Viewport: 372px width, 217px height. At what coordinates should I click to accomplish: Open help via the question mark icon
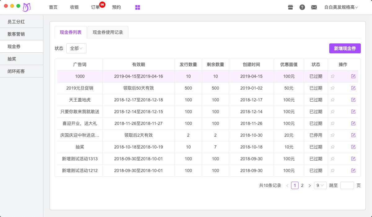tap(302, 7)
